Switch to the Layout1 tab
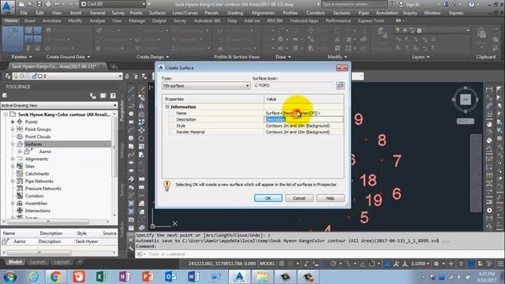 point(37,262)
